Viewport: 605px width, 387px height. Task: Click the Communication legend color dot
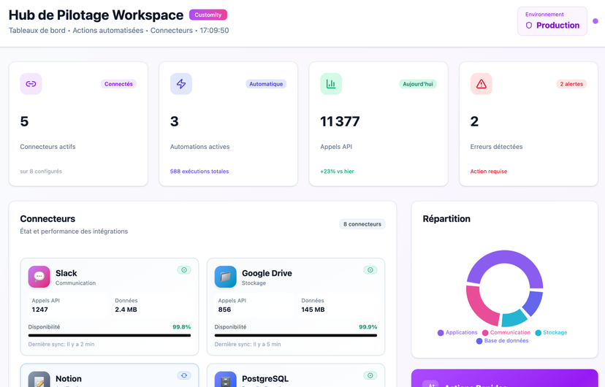point(485,333)
